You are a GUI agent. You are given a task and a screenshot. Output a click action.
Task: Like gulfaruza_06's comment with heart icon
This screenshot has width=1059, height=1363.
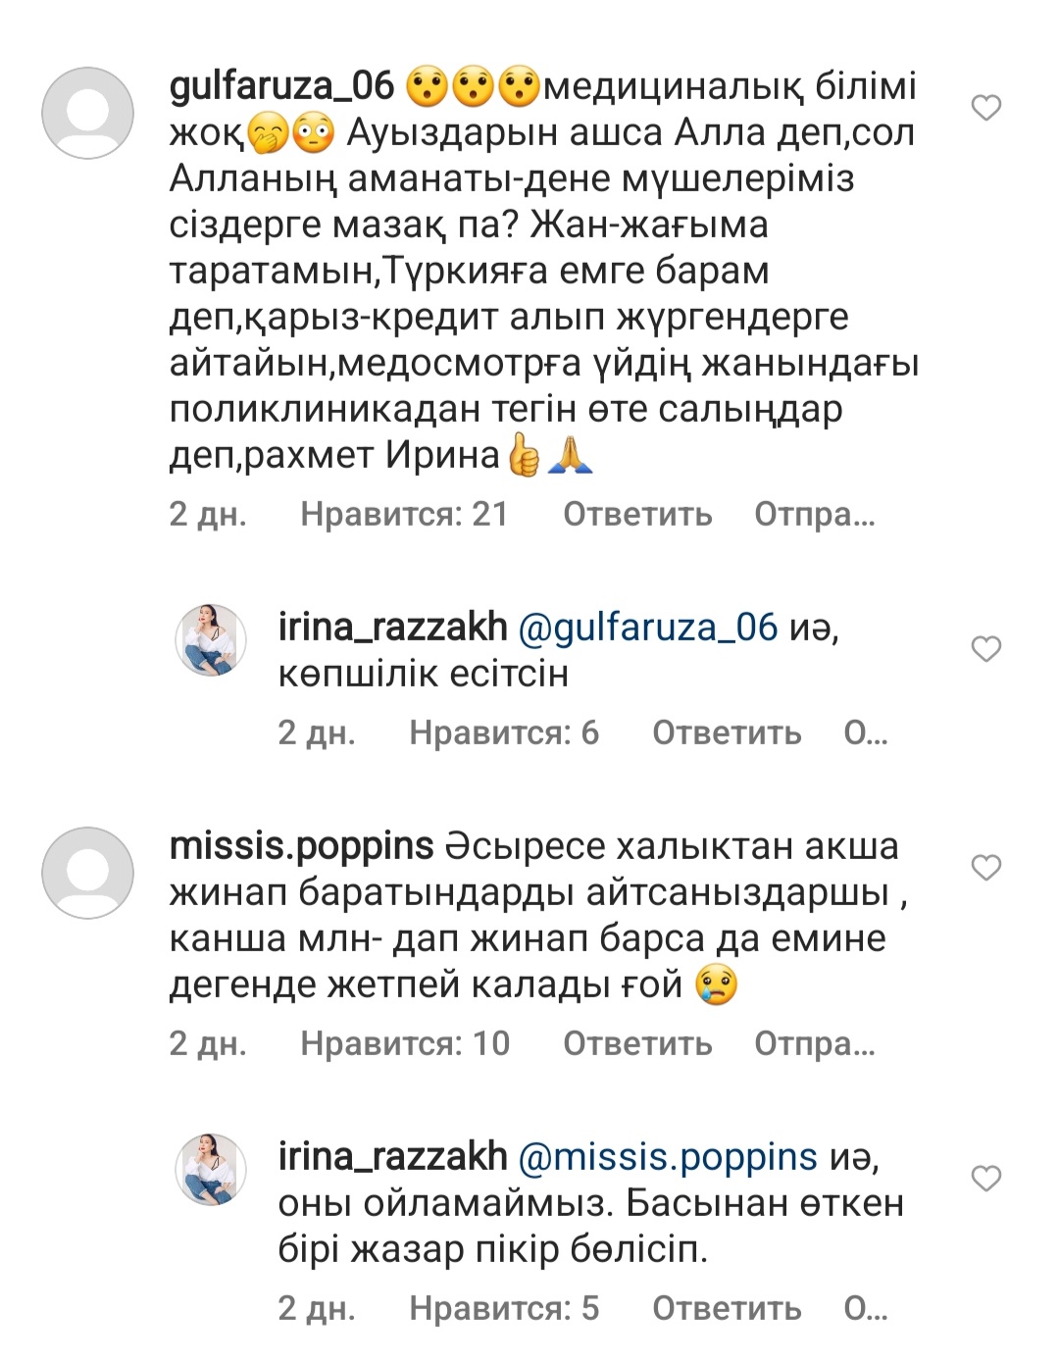click(985, 108)
